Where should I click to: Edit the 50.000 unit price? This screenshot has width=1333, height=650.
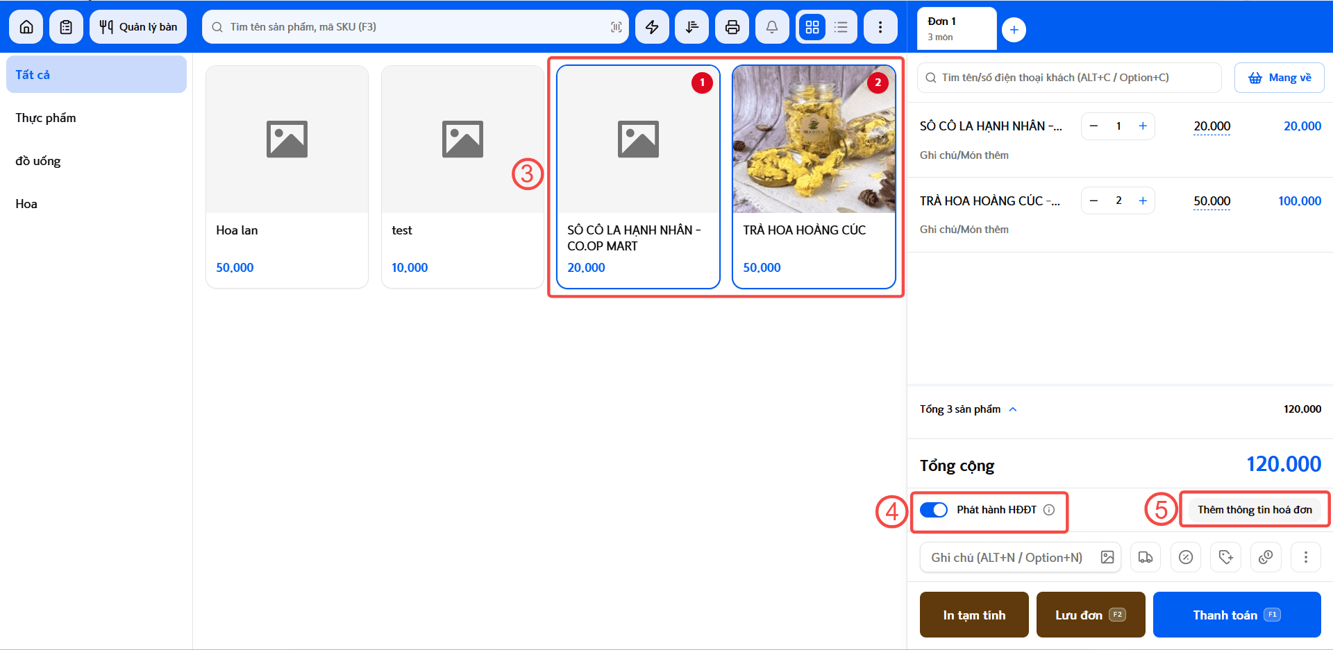[1212, 201]
